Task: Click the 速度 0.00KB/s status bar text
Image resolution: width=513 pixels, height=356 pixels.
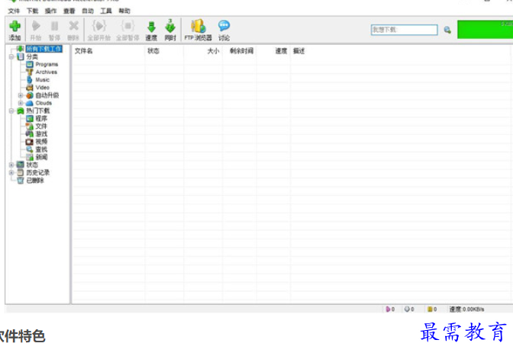Action: tap(466, 309)
